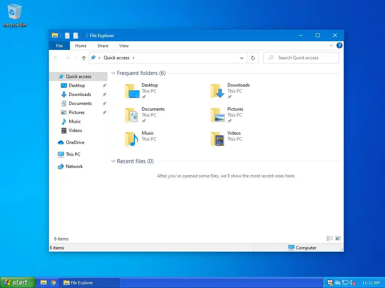The image size is (385, 288).
Task: Select Quick access in the navigation pane
Action: tap(78, 76)
